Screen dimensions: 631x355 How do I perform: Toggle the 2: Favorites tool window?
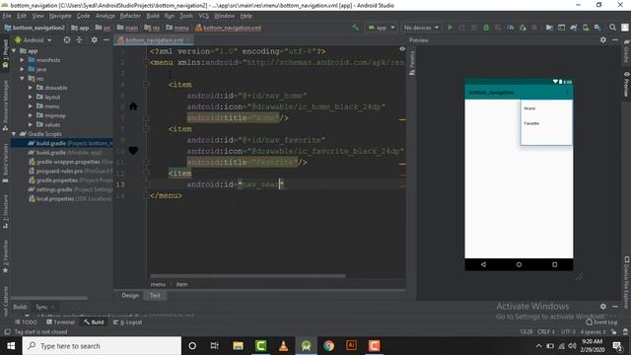coord(5,256)
